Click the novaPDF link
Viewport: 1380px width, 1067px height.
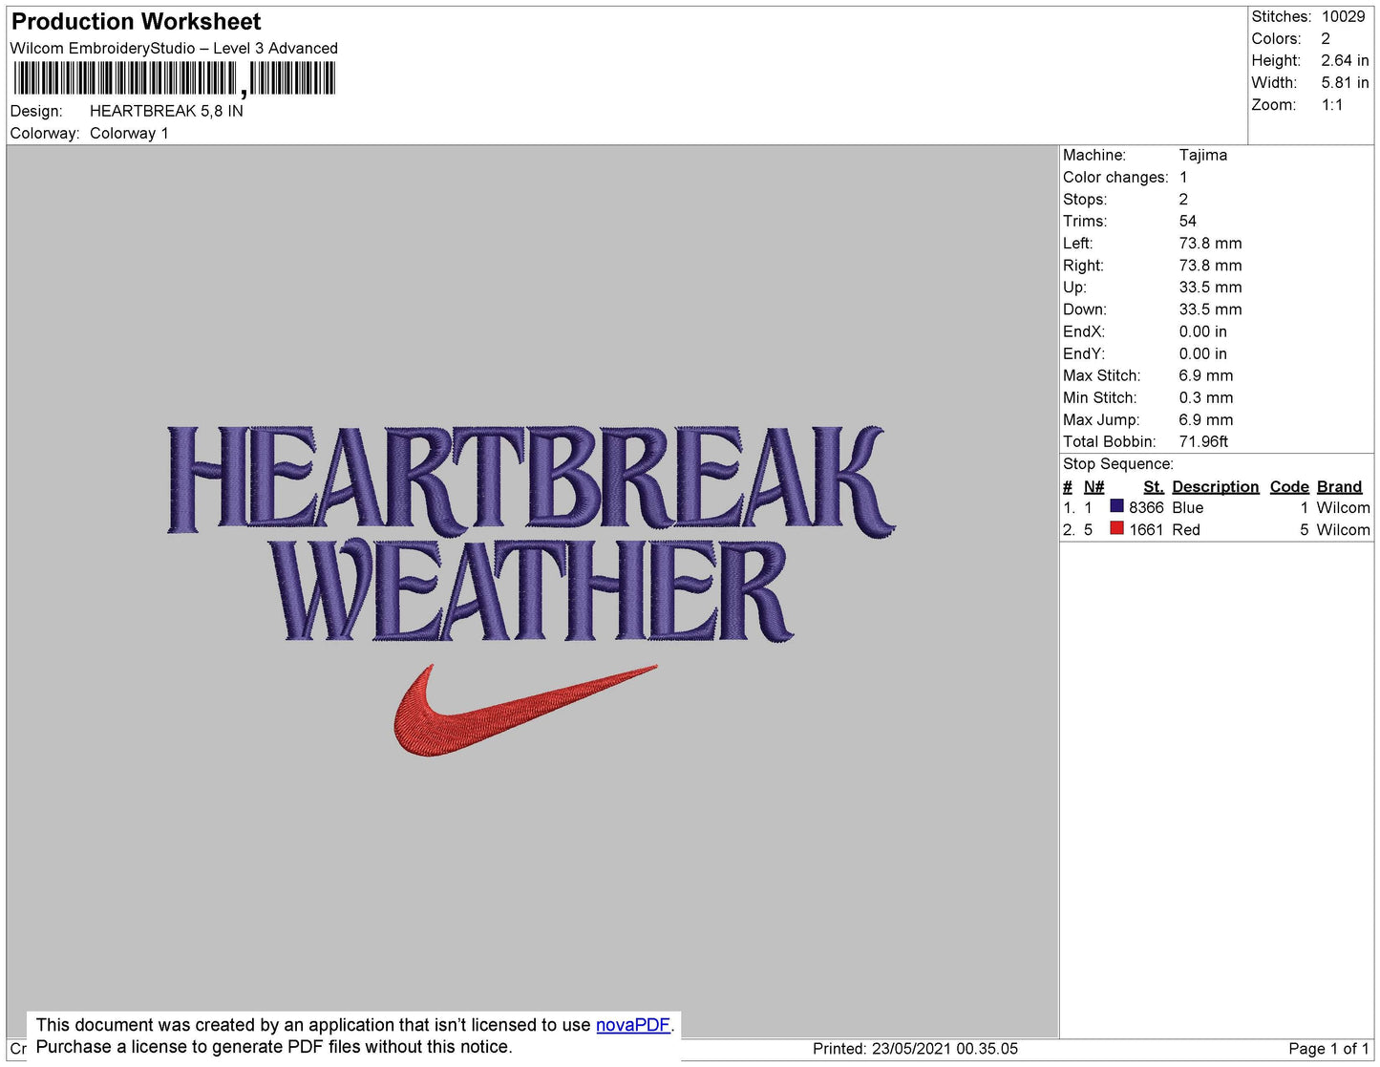tap(633, 1025)
